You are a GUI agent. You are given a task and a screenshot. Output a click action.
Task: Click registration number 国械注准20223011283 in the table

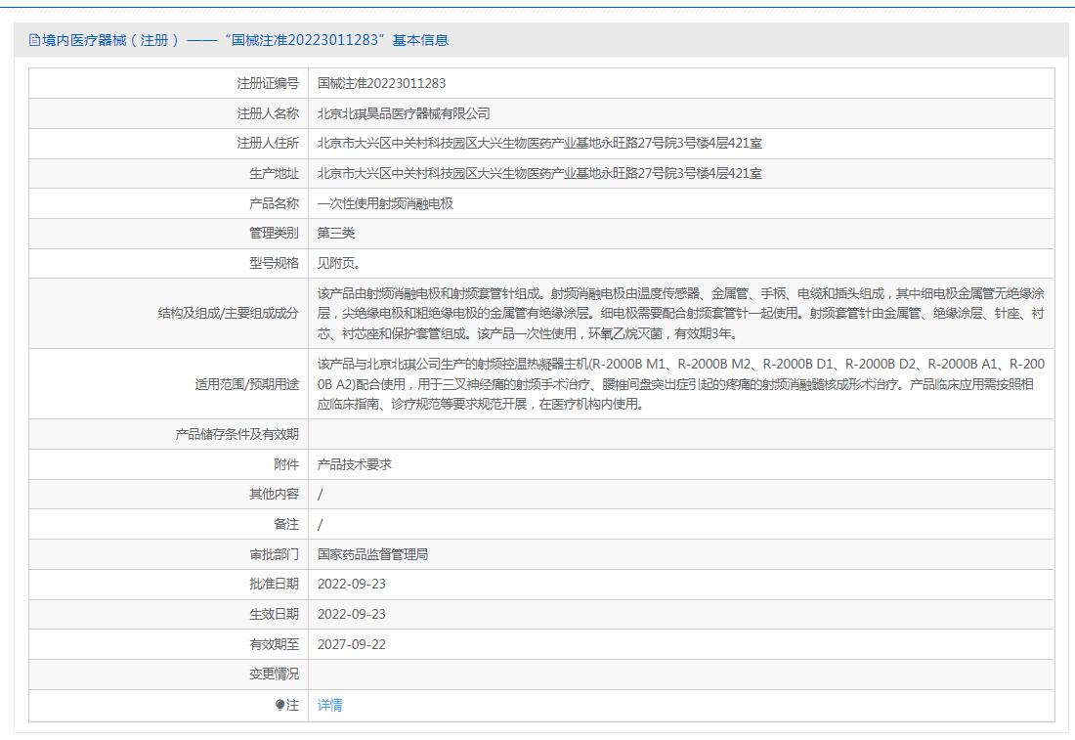tap(381, 84)
